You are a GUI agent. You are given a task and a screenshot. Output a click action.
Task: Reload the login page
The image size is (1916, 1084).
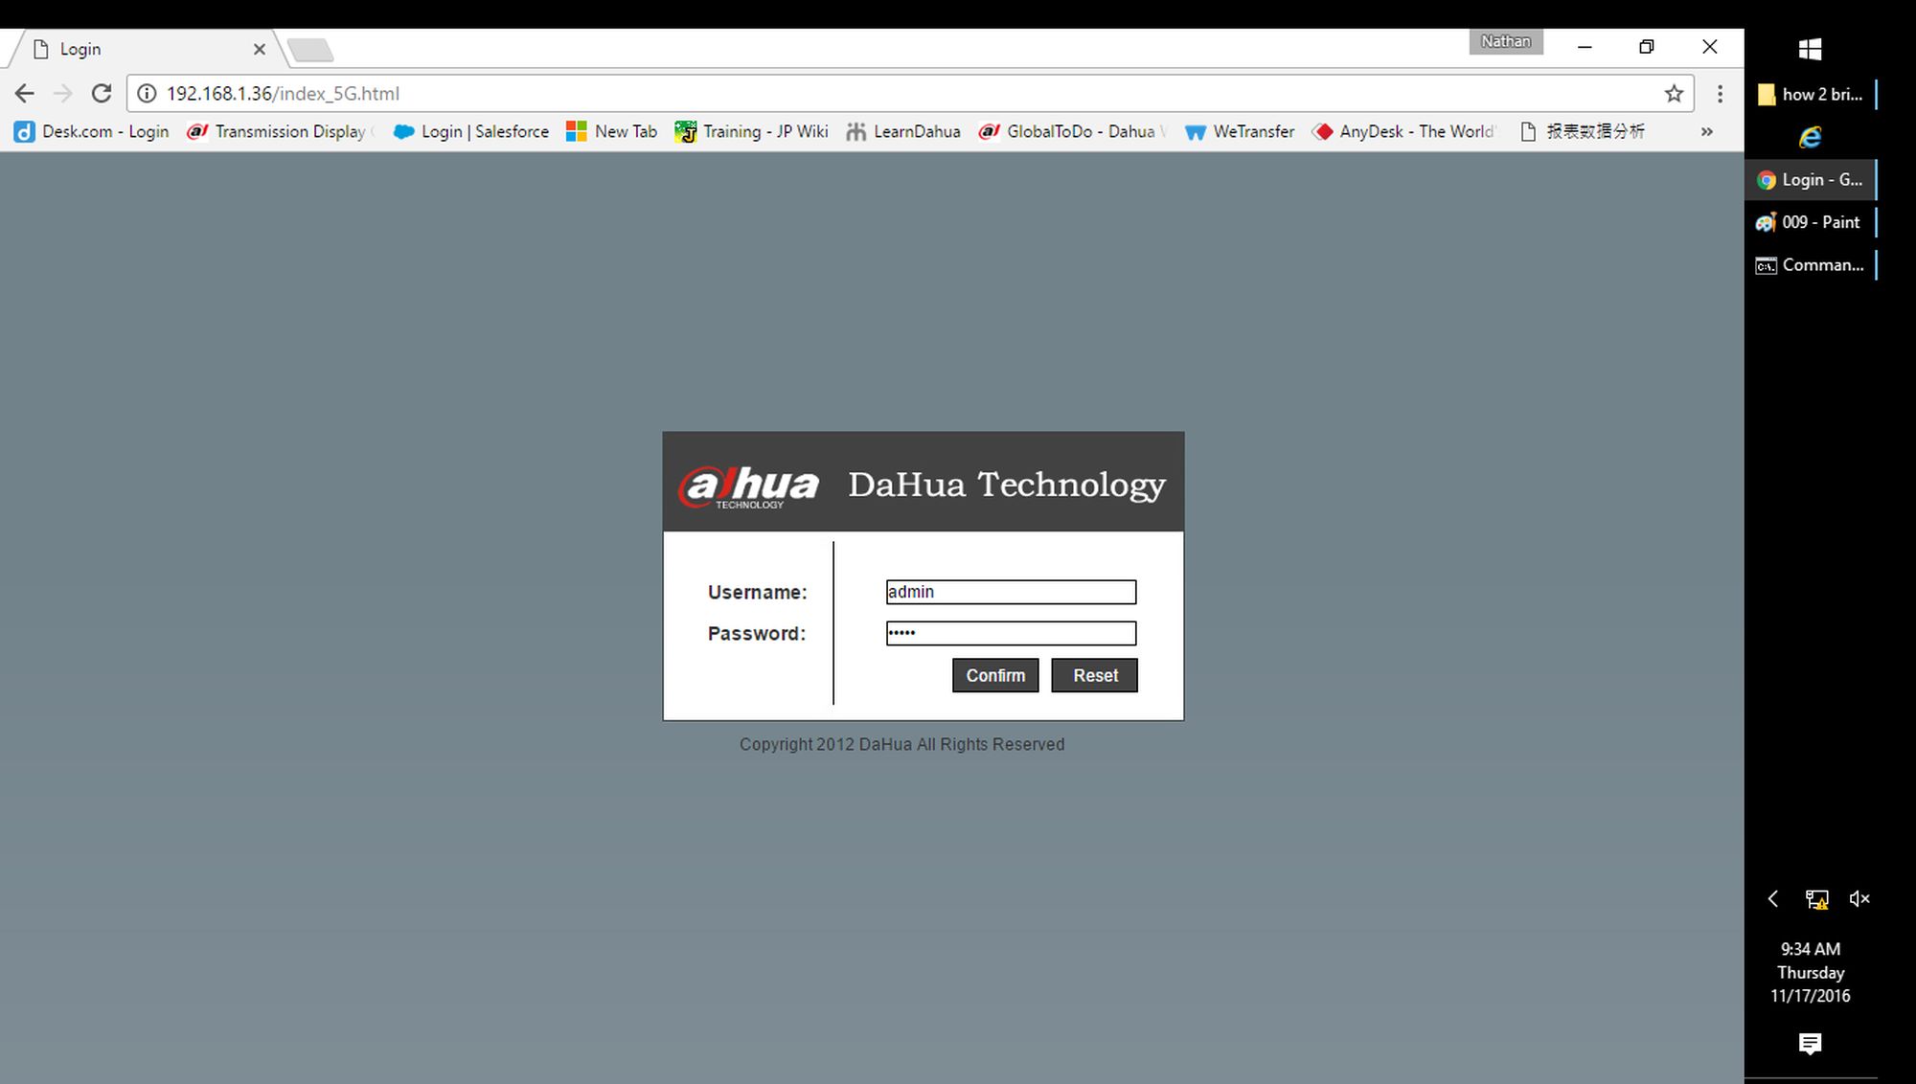point(102,93)
